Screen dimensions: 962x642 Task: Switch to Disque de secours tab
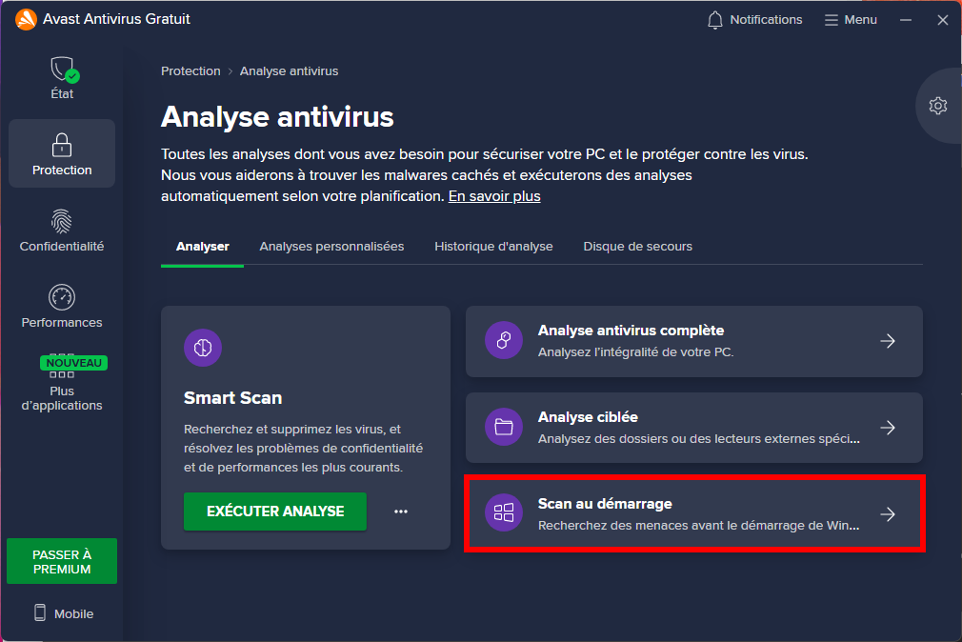637,246
